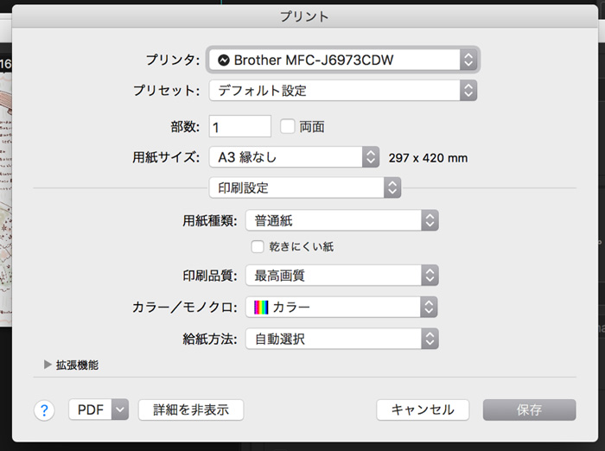Open the 給紙方法 自動選択 dropdown
The width and height of the screenshot is (605, 451).
click(x=342, y=339)
